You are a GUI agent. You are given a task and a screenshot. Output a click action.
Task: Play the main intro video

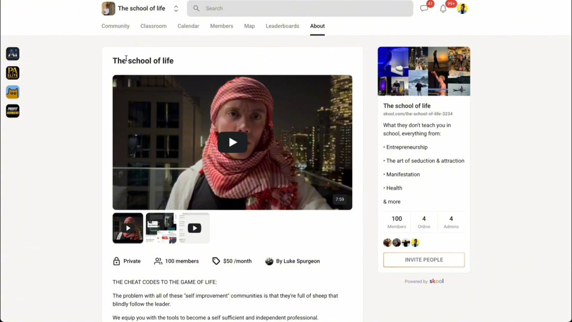click(233, 142)
